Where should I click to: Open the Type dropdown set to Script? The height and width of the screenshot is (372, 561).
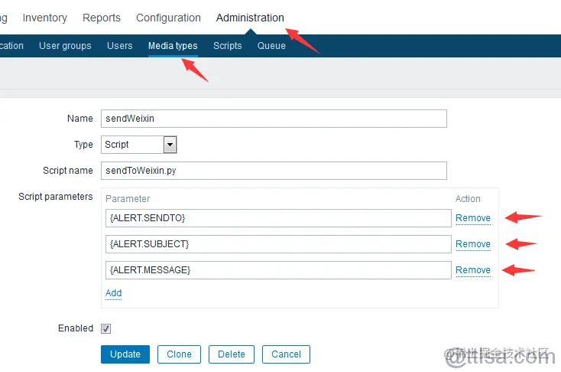tap(139, 145)
